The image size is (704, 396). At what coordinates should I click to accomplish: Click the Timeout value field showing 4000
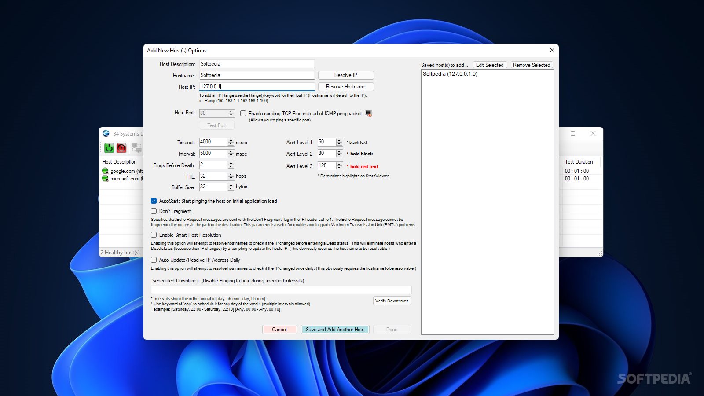pos(213,142)
